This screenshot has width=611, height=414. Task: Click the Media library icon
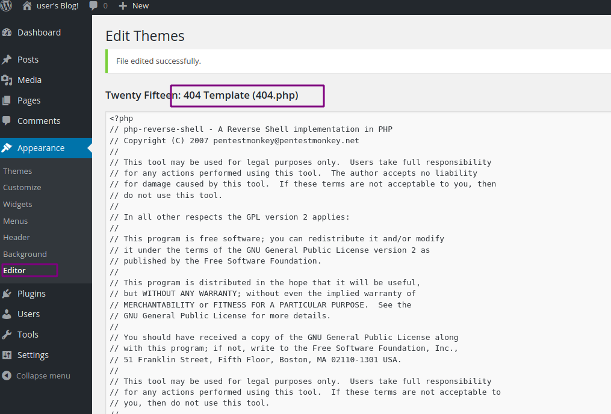click(x=7, y=80)
